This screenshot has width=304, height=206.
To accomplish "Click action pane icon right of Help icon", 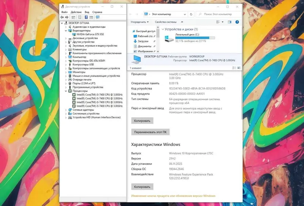I will point(91,17).
